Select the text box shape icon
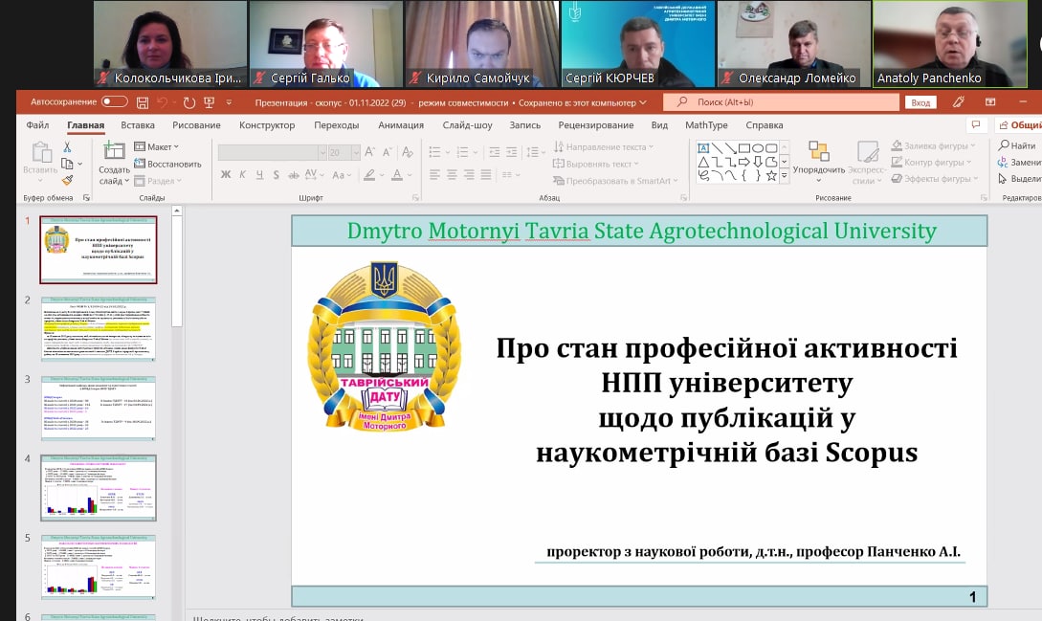The width and height of the screenshot is (1042, 621). (702, 147)
